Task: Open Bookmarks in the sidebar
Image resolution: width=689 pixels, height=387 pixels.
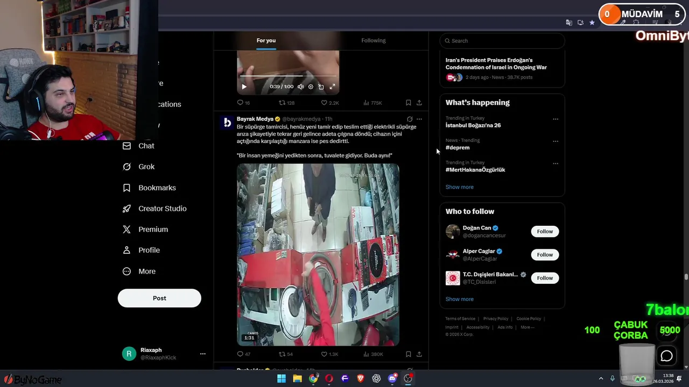Action: point(149,188)
